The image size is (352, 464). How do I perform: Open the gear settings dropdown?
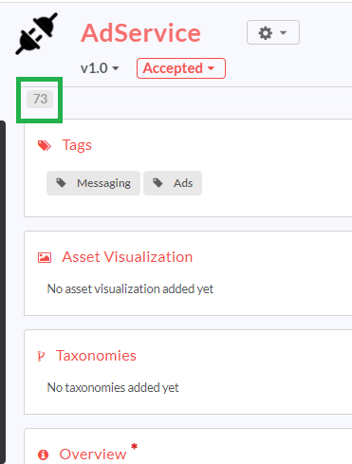point(273,32)
